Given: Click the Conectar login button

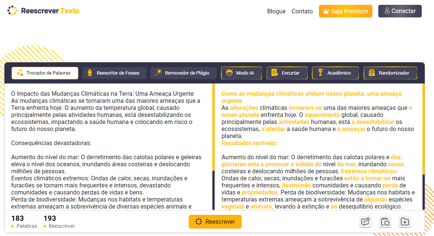Looking at the screenshot, I should click(x=400, y=11).
